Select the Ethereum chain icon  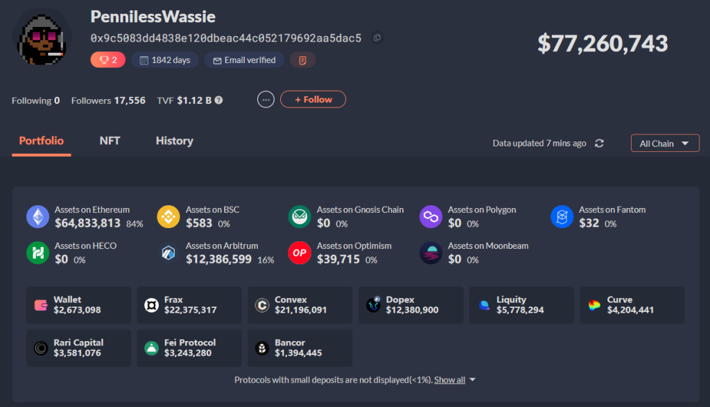(x=38, y=216)
